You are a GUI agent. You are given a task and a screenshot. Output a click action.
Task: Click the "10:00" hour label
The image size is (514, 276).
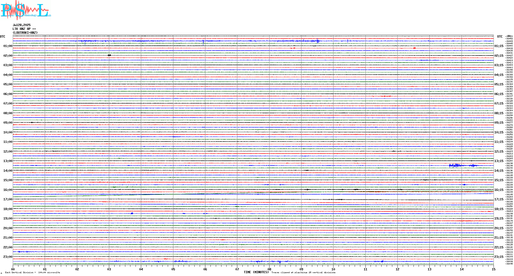pyautogui.click(x=8, y=132)
